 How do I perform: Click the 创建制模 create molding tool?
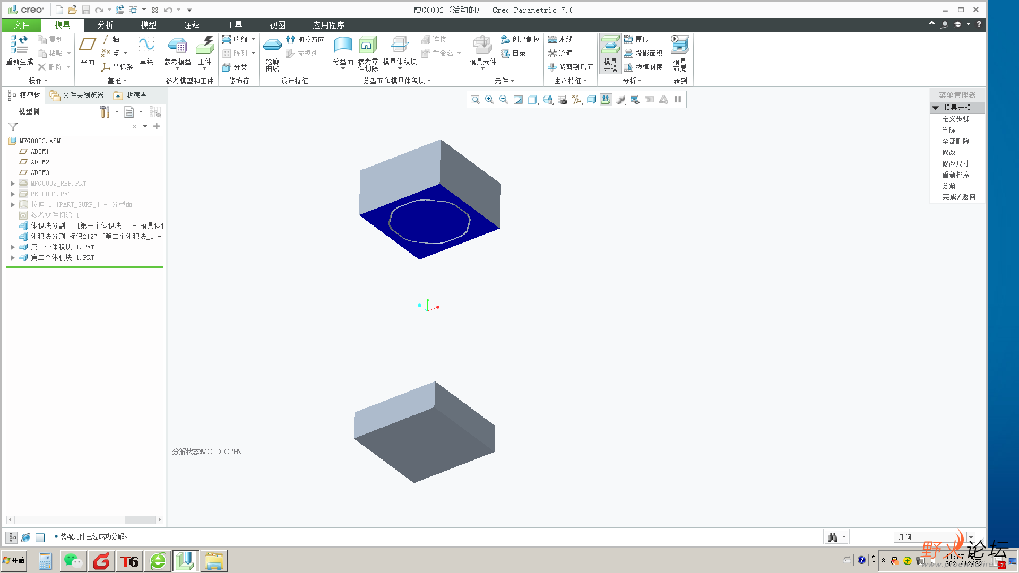tap(520, 39)
